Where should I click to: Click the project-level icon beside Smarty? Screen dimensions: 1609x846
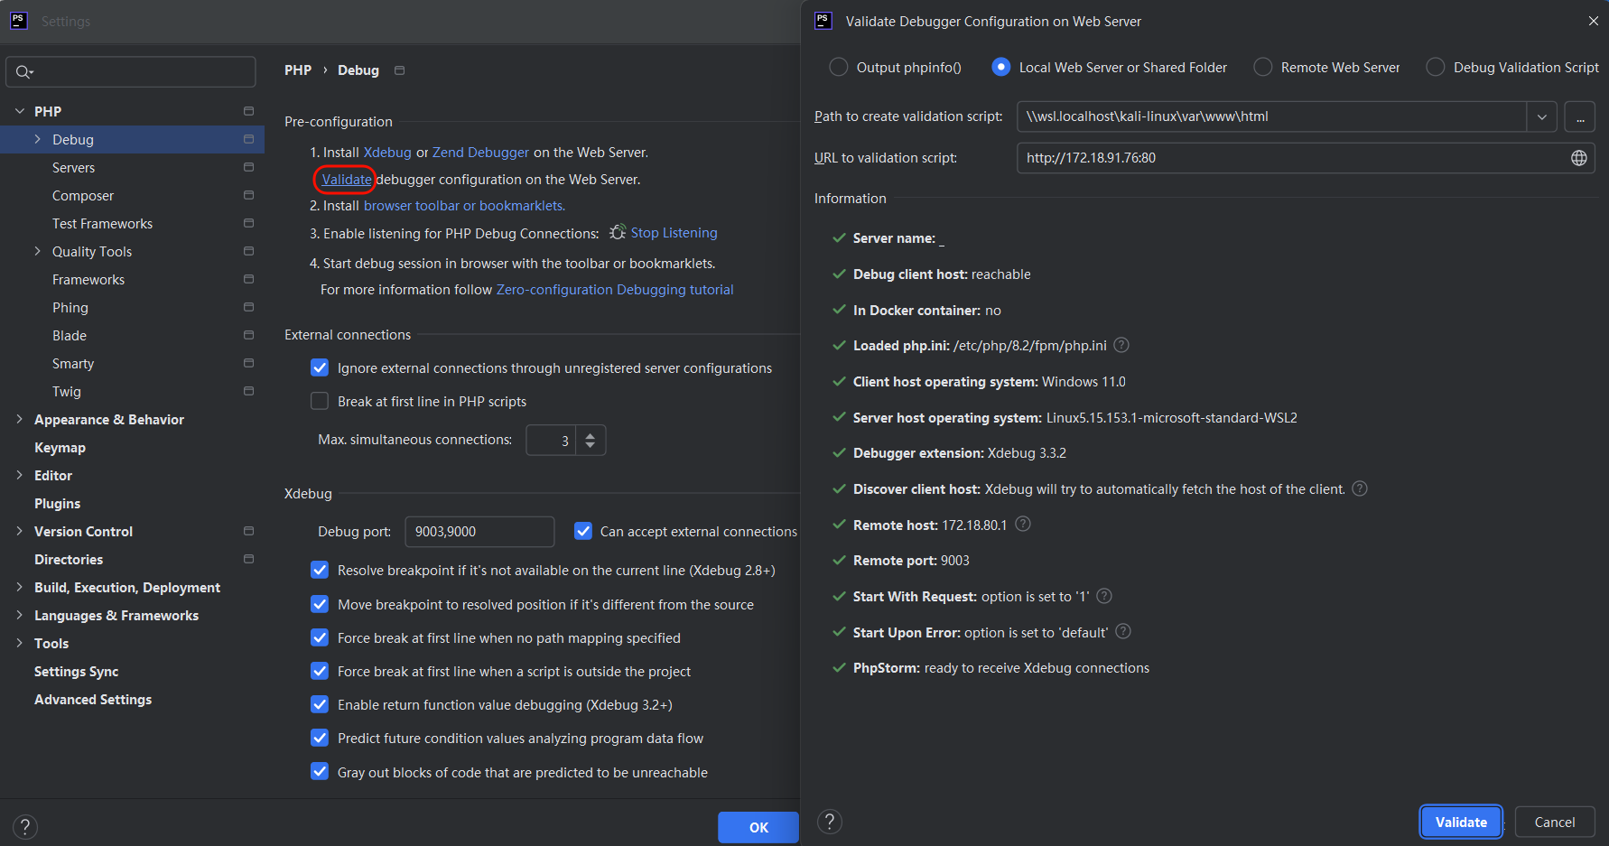point(248,363)
